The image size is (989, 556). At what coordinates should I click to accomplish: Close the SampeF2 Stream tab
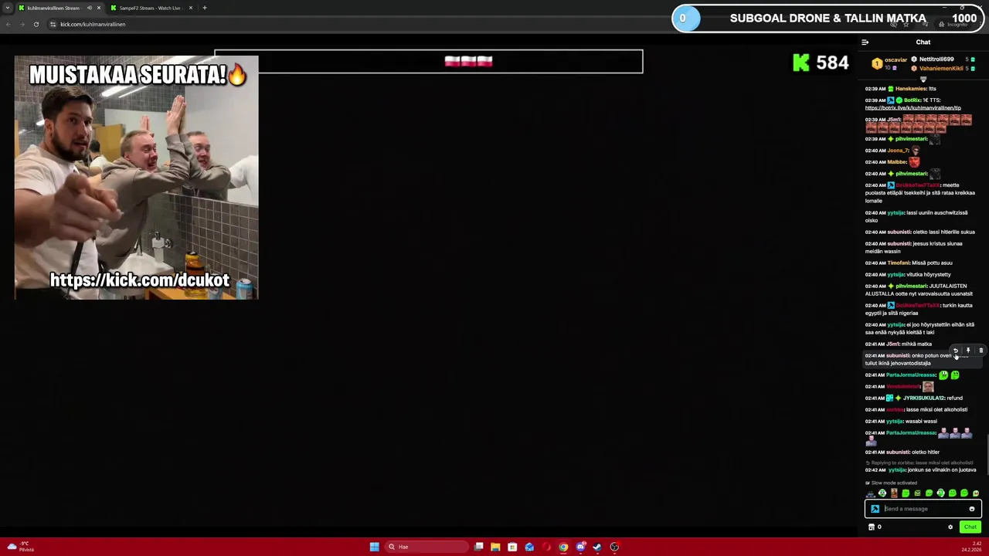[191, 8]
